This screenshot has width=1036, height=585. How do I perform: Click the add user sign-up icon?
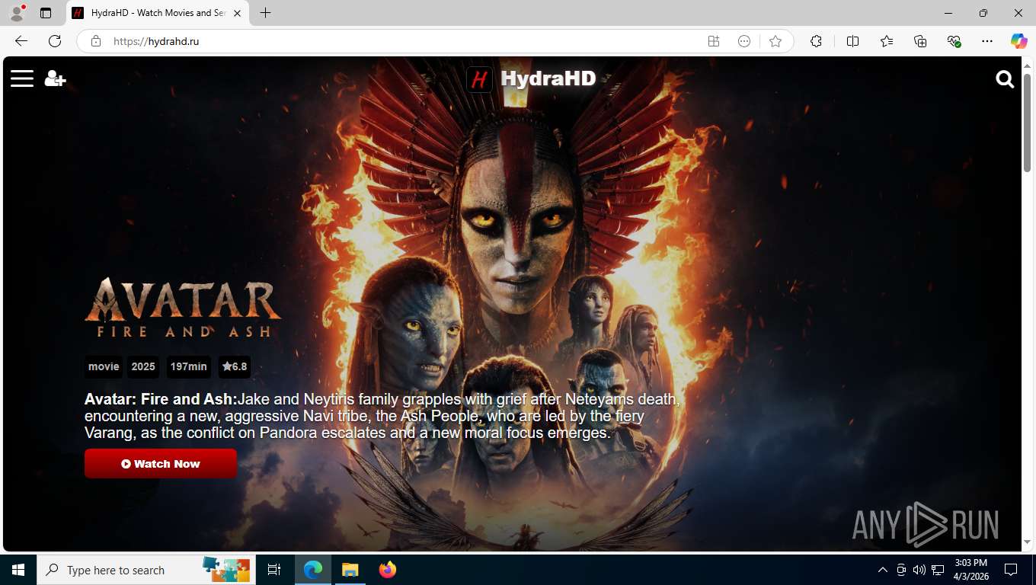pos(55,78)
